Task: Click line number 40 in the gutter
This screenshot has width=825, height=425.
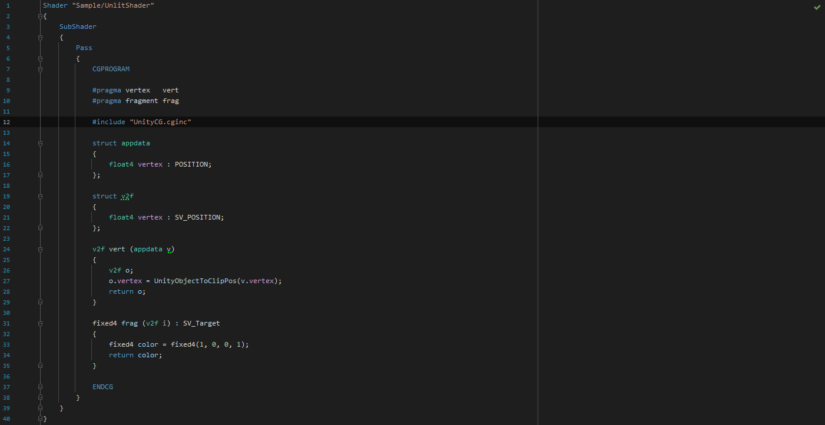Action: point(6,419)
